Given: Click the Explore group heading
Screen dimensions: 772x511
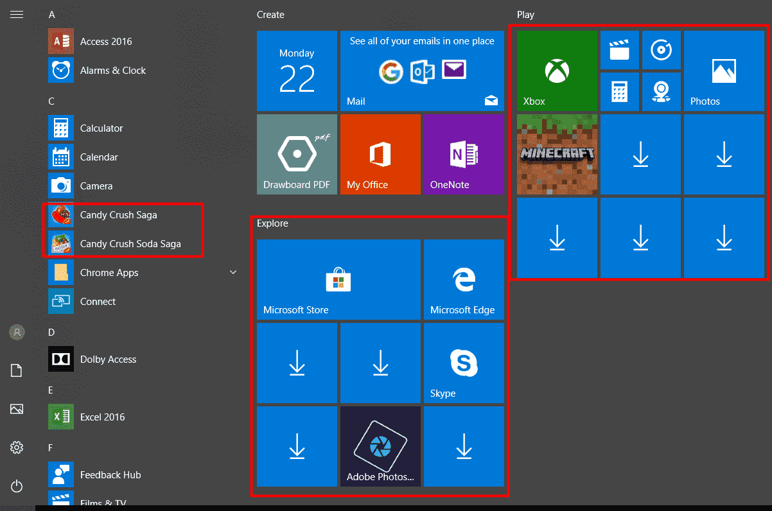Looking at the screenshot, I should [x=272, y=223].
